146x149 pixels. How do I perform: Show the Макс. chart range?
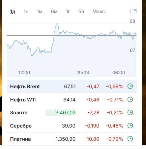pos(99,12)
